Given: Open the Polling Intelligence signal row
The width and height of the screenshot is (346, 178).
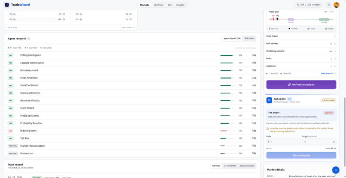Looking at the screenshot, I should point(132,55).
